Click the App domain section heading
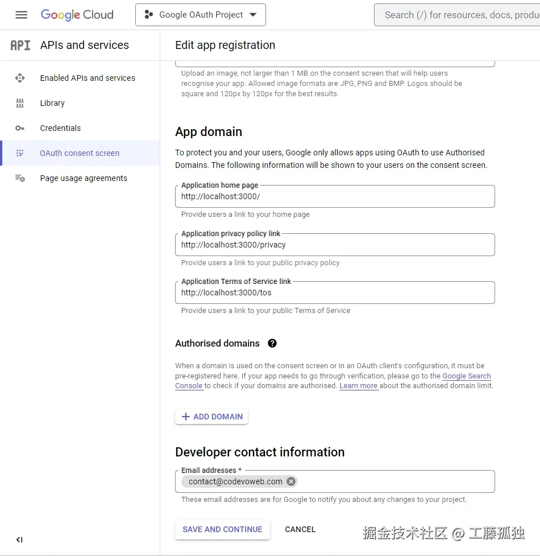The width and height of the screenshot is (540, 556). coord(209,132)
